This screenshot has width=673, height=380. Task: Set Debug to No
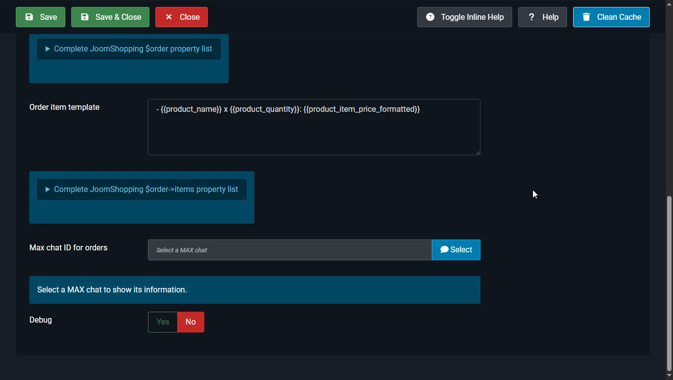pyautogui.click(x=191, y=322)
